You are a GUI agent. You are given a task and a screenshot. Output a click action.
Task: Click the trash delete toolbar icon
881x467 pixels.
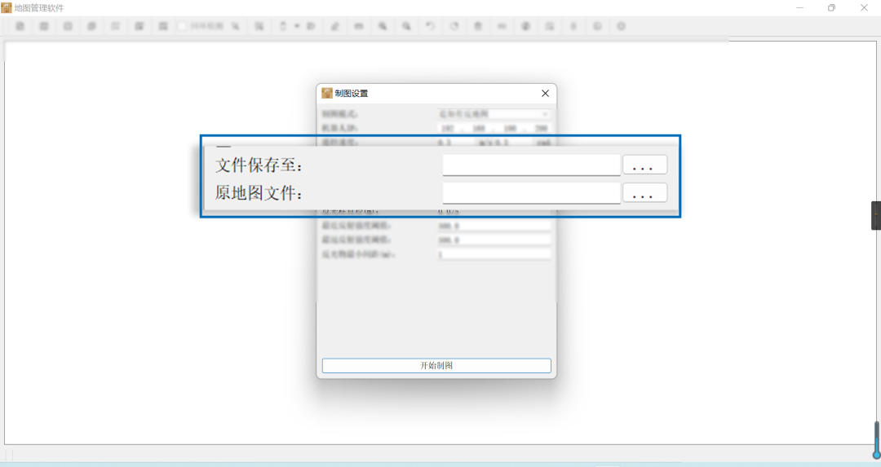[x=478, y=26]
